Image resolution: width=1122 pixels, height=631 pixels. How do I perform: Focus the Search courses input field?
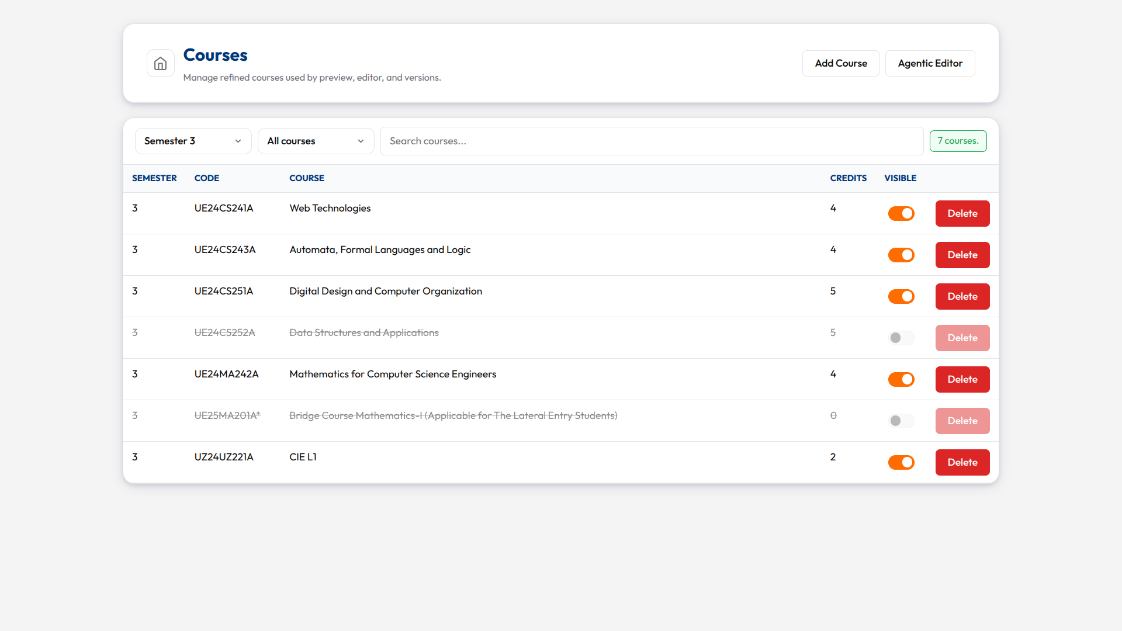[652, 141]
